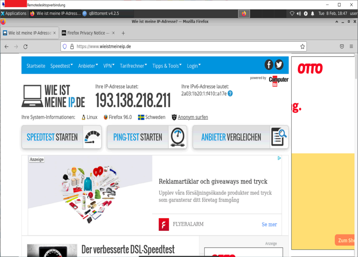
Task: Click the Anzeige label on Flyeralarm ad
Action: point(37,159)
